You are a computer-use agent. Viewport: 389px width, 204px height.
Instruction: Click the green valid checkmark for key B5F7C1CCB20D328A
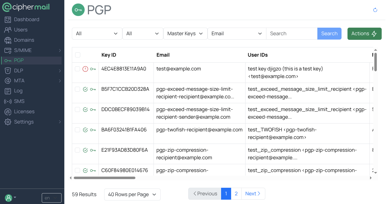(x=85, y=89)
